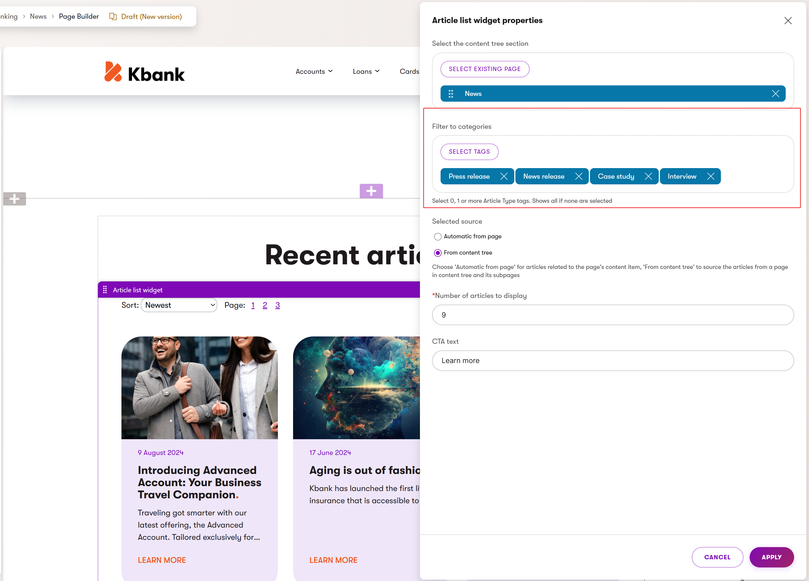The image size is (809, 581).
Task: Click the Recent articles heading
Action: [342, 255]
